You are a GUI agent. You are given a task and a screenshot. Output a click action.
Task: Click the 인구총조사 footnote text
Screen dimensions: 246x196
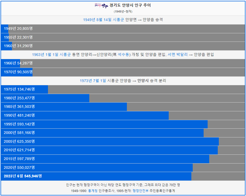click(x=107, y=191)
